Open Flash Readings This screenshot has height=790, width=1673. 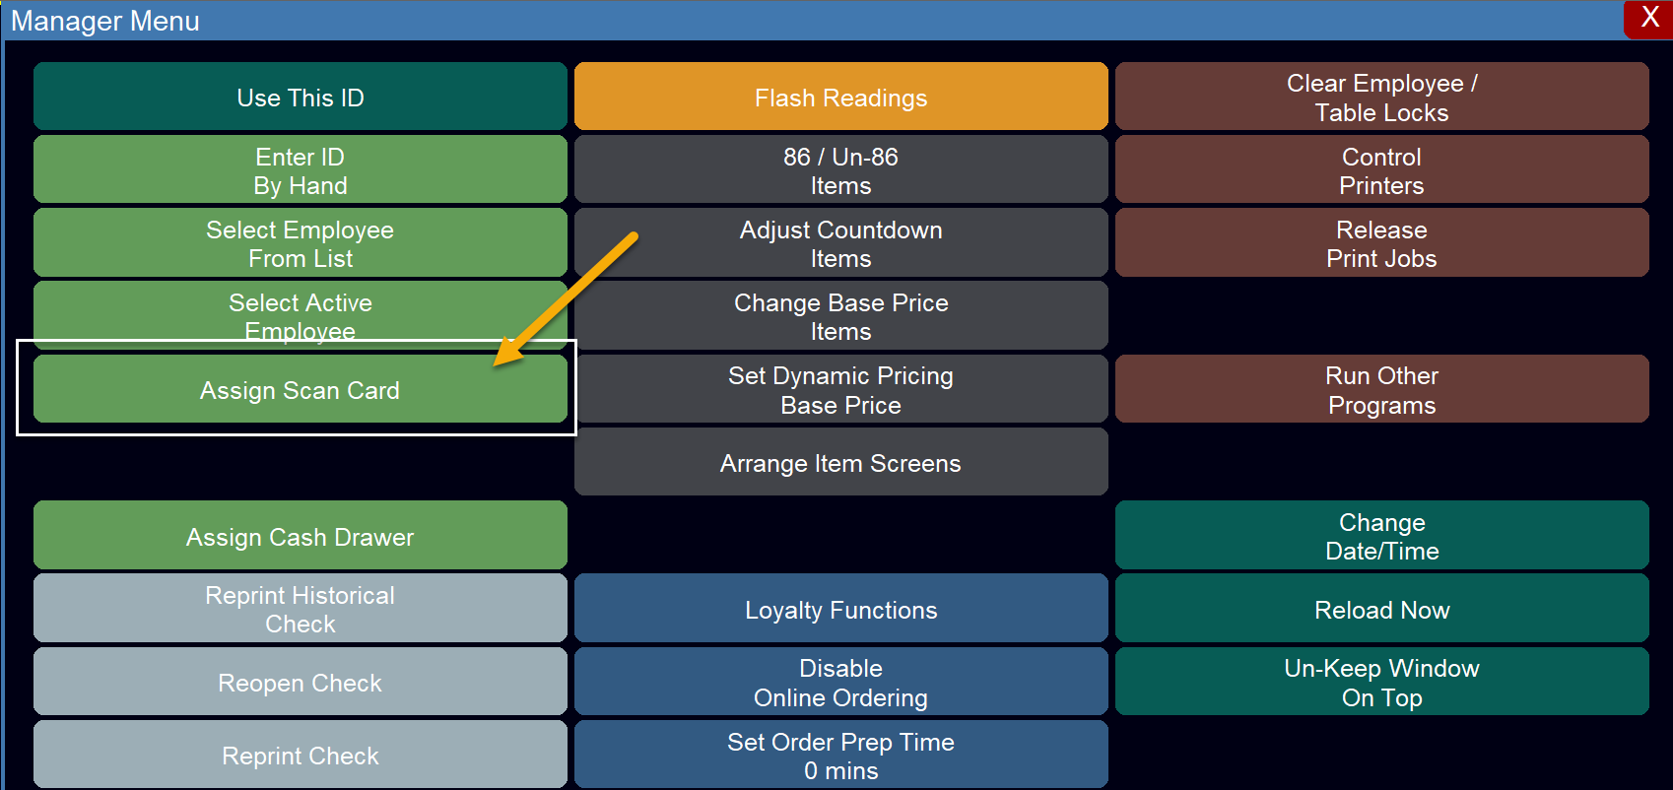[x=841, y=97]
